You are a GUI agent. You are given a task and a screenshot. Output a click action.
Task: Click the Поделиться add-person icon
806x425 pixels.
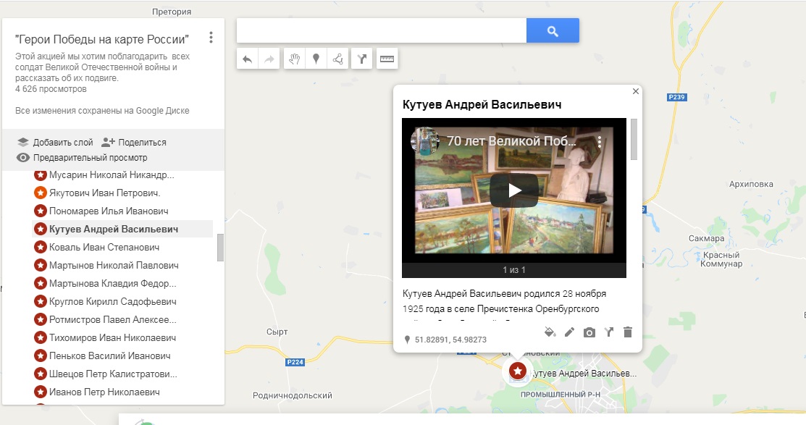(x=108, y=142)
